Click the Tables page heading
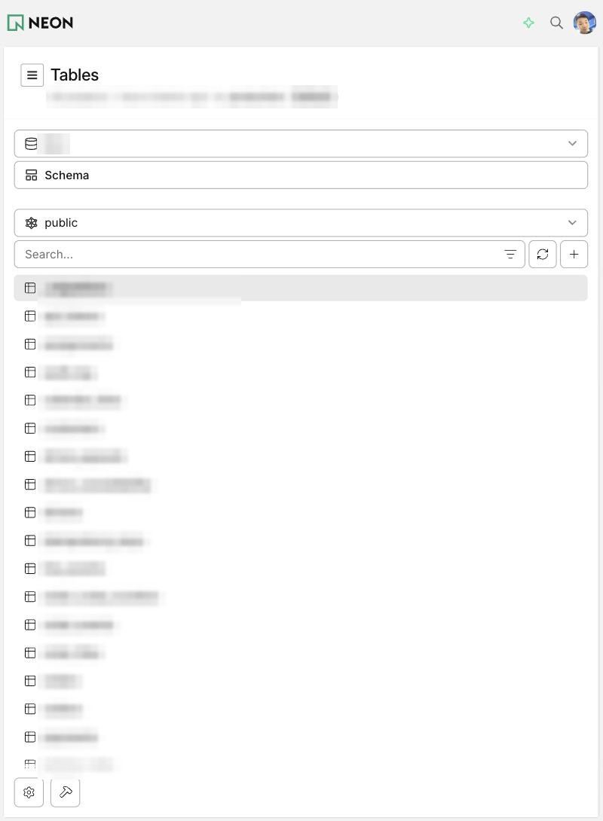 point(75,75)
